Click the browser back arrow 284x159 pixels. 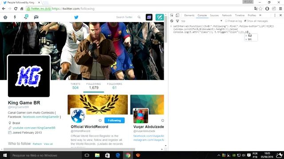(x=4, y=9)
